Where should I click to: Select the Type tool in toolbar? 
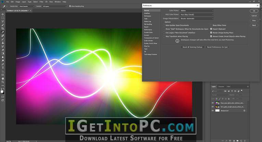tap(3, 68)
